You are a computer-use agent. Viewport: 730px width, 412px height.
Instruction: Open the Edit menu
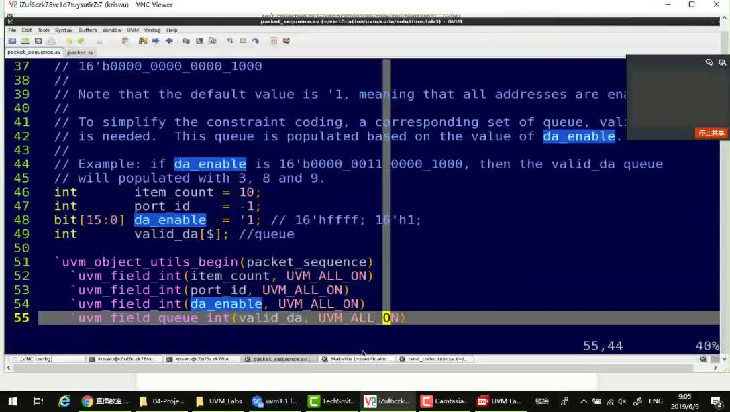coord(27,30)
